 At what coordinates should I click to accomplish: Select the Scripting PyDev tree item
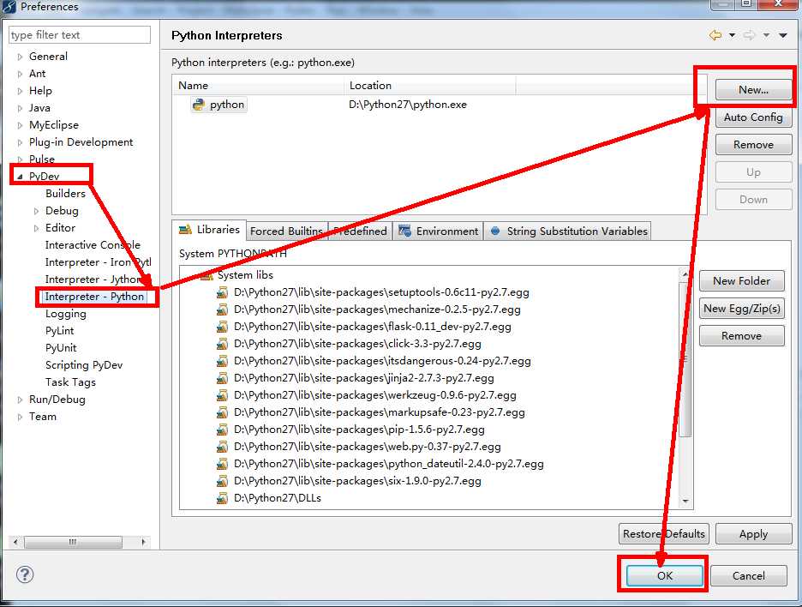pyautogui.click(x=84, y=365)
